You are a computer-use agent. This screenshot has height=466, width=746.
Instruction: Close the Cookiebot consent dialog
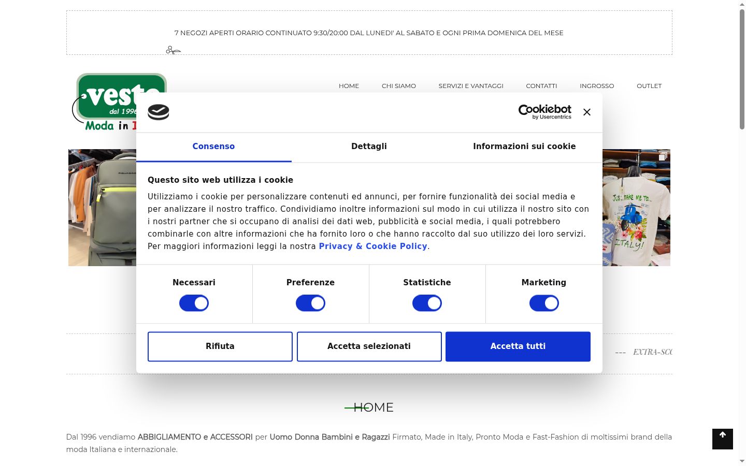[586, 112]
